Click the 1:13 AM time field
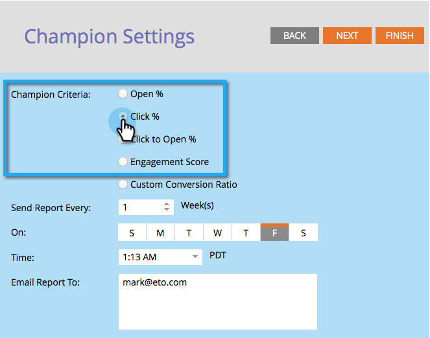The height and width of the screenshot is (338, 430). tap(160, 257)
